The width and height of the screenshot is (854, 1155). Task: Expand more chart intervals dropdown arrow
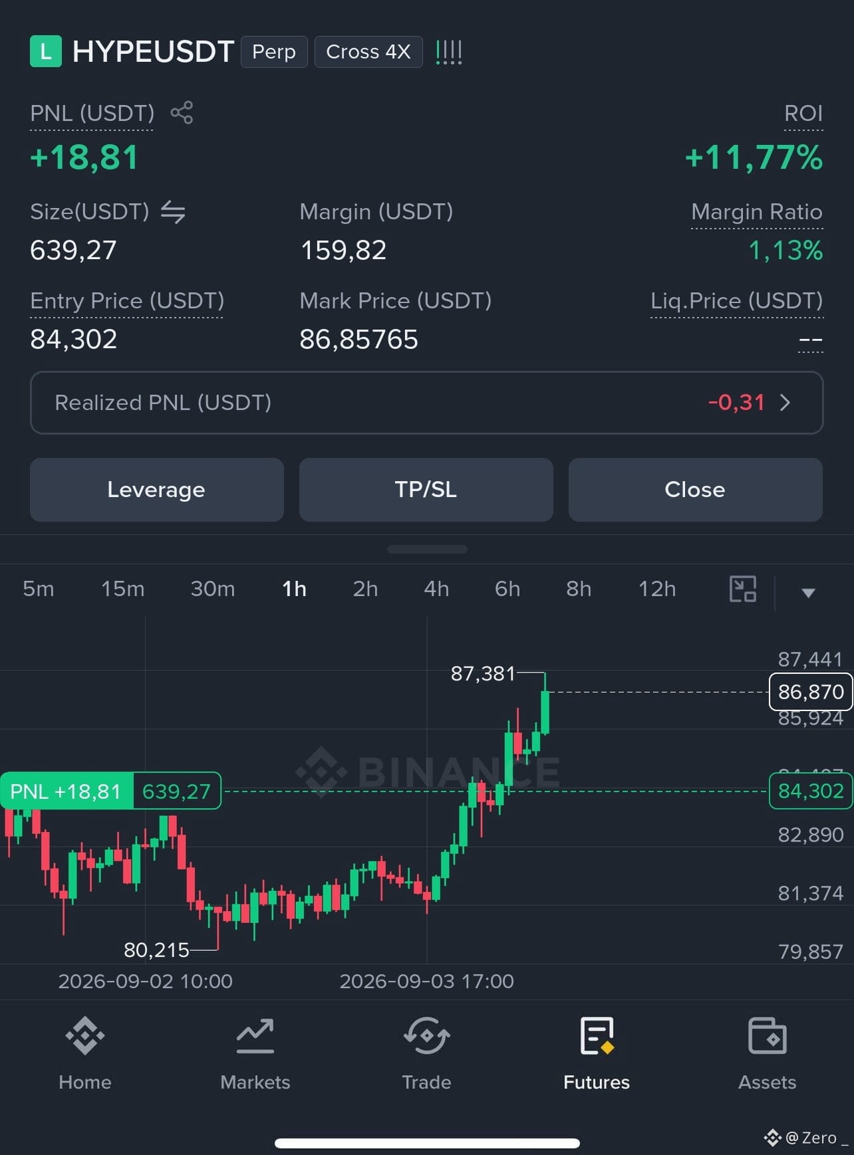click(x=808, y=593)
